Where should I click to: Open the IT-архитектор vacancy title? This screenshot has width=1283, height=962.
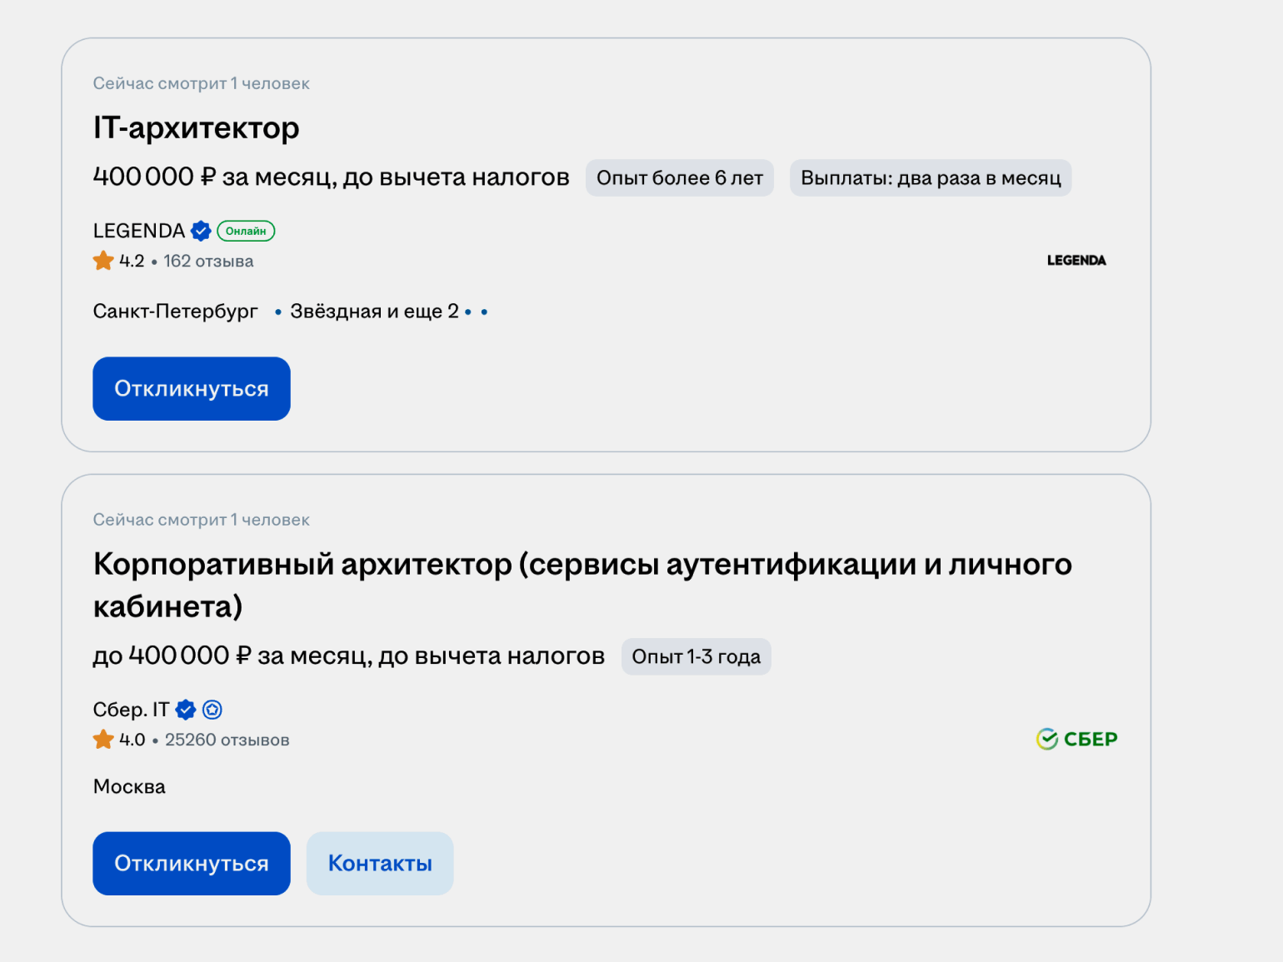coord(196,128)
